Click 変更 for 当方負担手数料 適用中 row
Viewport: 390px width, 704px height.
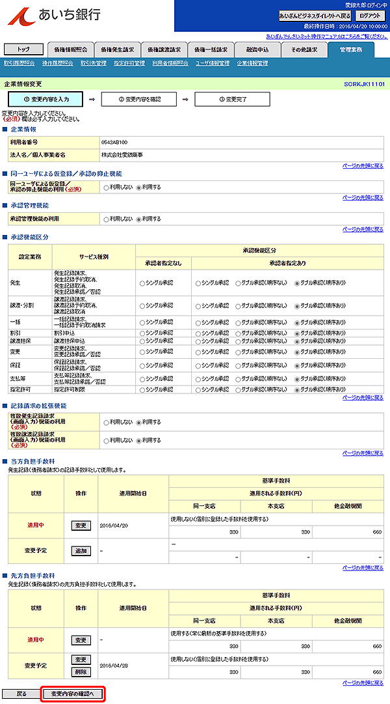coord(81,526)
